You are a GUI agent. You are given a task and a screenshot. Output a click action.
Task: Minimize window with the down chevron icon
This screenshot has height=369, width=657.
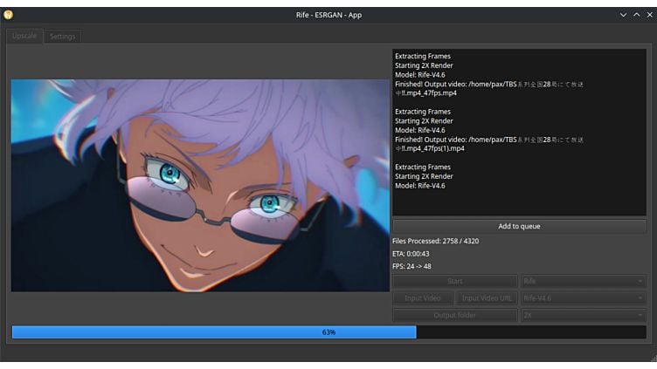[624, 15]
